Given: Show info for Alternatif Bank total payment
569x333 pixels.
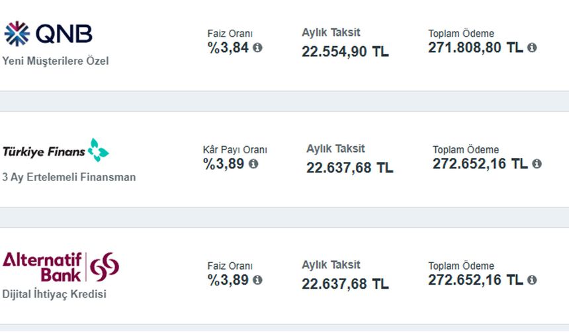Looking at the screenshot, I should coord(532,280).
